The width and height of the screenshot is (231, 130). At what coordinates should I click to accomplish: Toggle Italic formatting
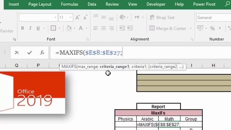tap(30, 28)
